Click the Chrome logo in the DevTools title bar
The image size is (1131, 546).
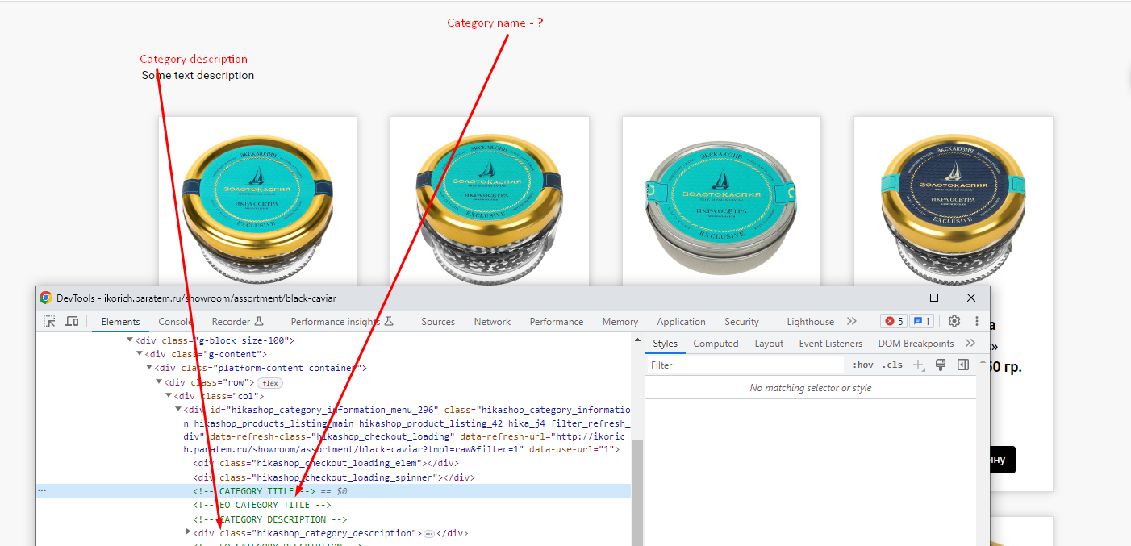click(46, 298)
